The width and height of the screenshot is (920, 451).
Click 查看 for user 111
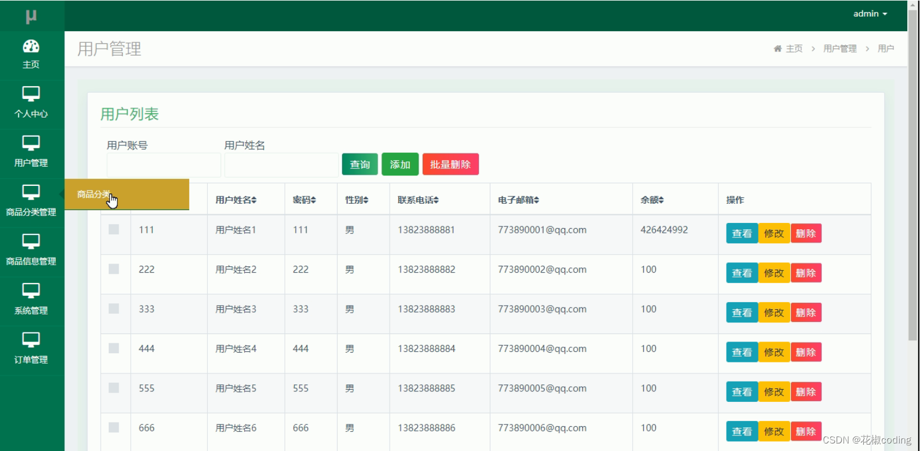(742, 233)
